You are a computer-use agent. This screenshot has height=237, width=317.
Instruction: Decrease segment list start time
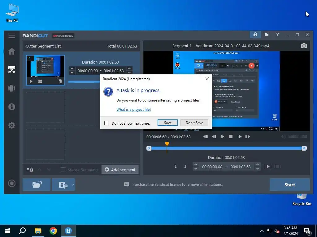click(x=72, y=73)
